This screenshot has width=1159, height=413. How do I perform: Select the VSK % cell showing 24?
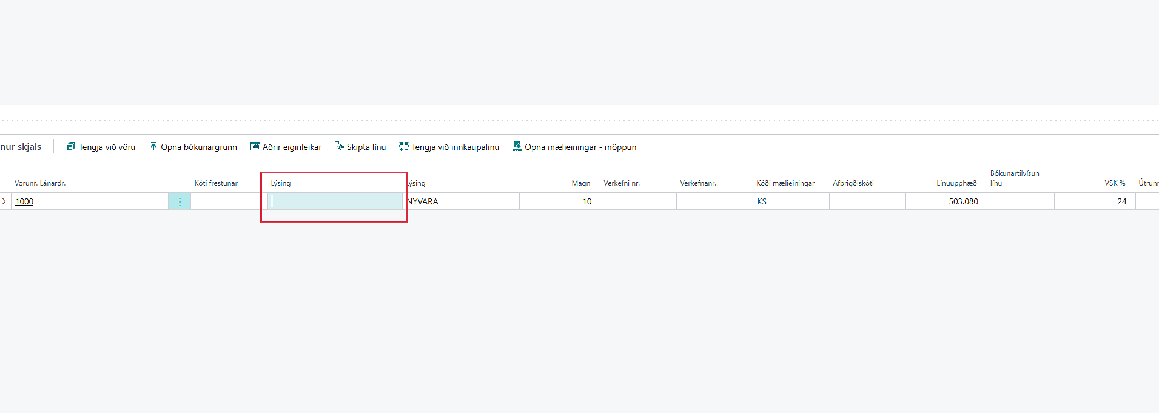1095,201
